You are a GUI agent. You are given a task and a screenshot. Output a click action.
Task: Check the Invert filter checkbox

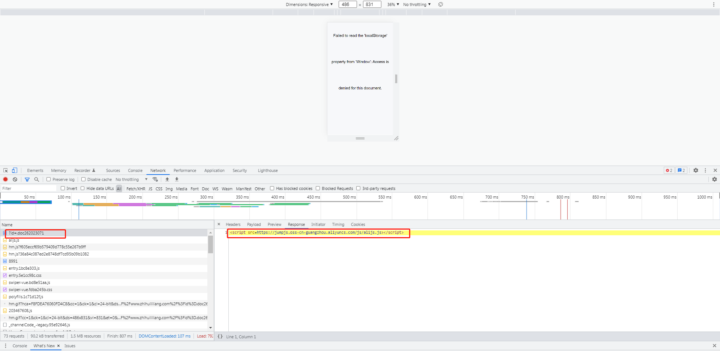63,188
